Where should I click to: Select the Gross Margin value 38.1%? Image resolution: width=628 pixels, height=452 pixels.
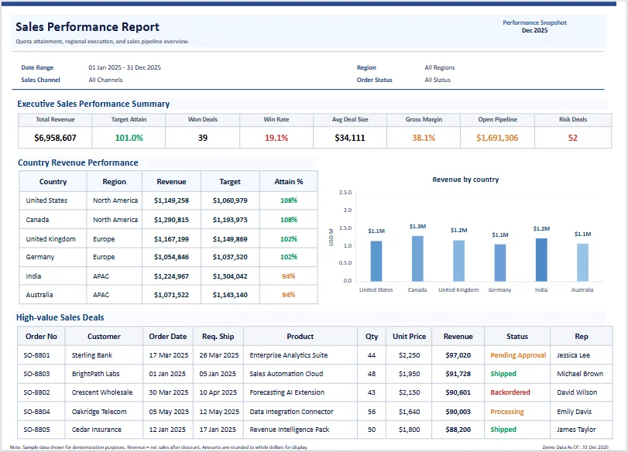(424, 138)
